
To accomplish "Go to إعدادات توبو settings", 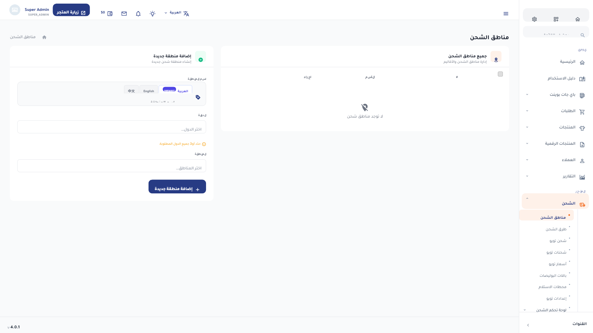I will 556,299.
